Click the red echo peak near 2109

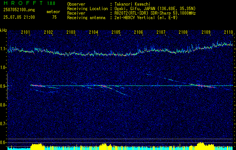(x=206, y=86)
